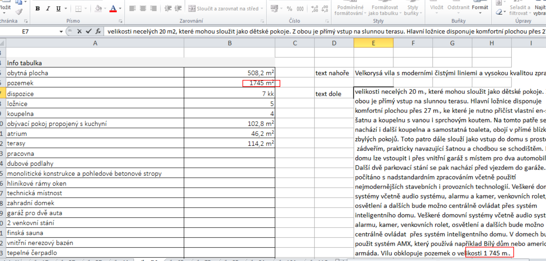Decrease decimal places
546x261 pixels.
point(325,9)
